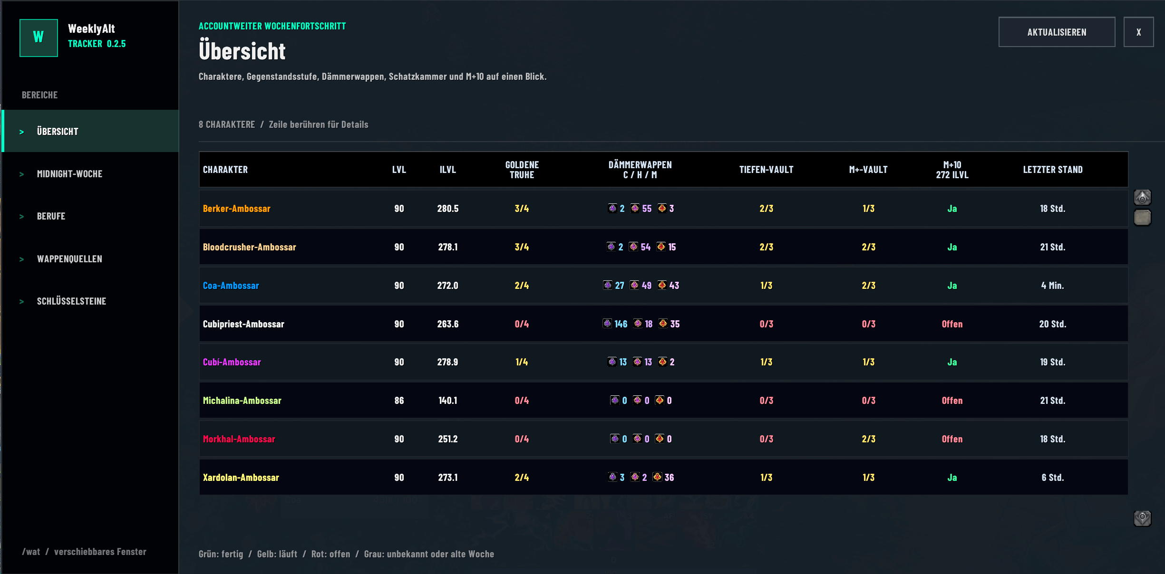Open the Cubi-Ambossar character row
Viewport: 1165px width, 574px height.
coord(663,362)
